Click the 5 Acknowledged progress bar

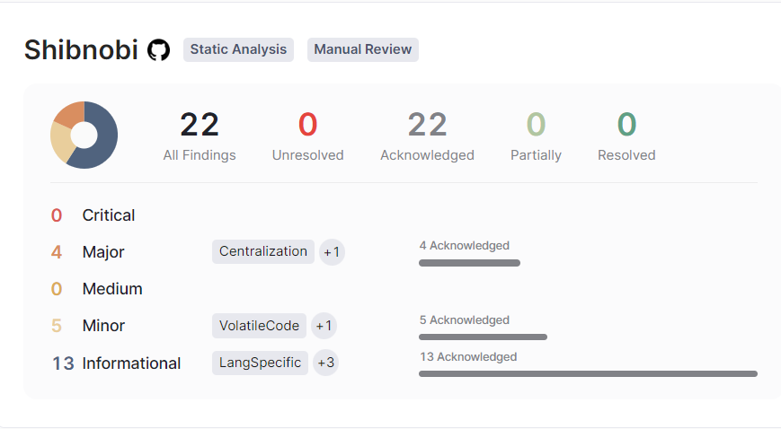[483, 337]
